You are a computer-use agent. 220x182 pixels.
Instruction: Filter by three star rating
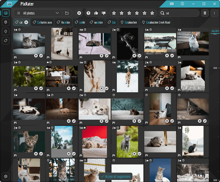[x=137, y=13]
